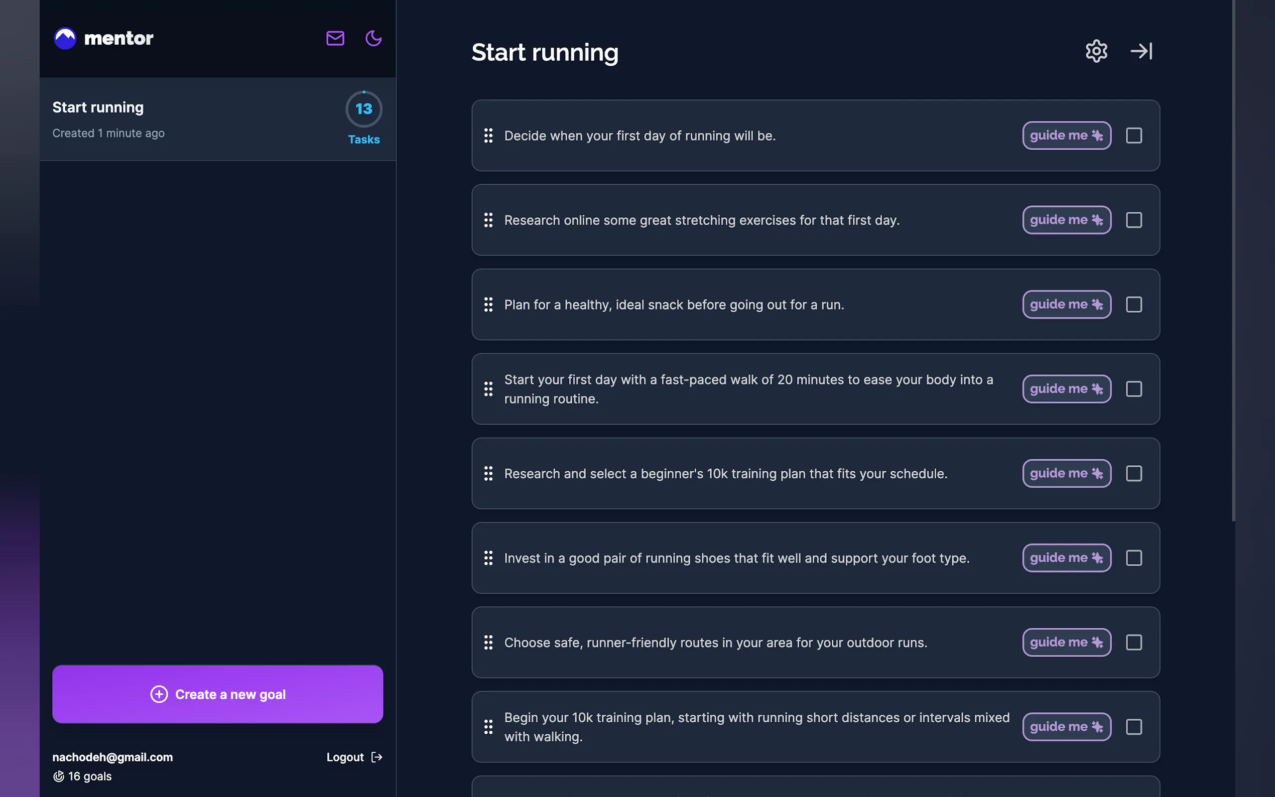Collapse the panel with the arrow-to-bar icon
The image size is (1275, 797).
[x=1141, y=51]
